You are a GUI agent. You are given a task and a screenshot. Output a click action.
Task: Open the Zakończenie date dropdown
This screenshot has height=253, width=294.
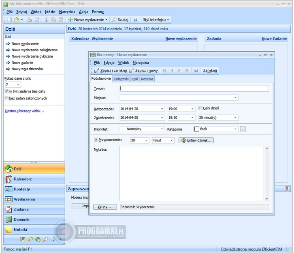click(x=162, y=118)
